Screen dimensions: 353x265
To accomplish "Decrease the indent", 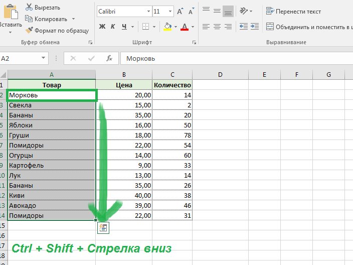I will (x=244, y=27).
